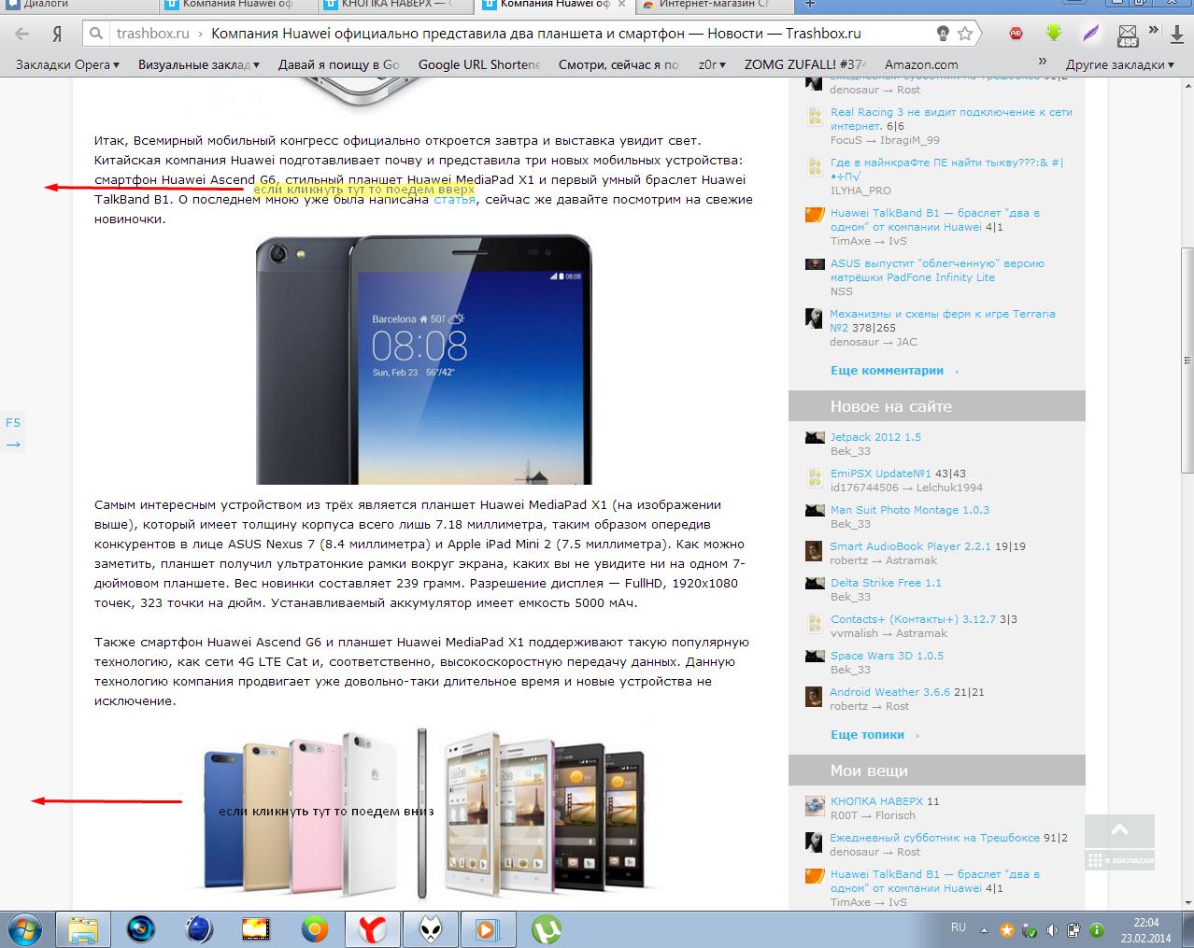Bookmark this page with the star icon
The image size is (1194, 948).
coord(965,34)
